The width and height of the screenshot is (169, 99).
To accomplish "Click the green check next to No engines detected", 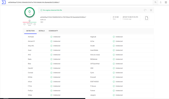I will point(41,10).
